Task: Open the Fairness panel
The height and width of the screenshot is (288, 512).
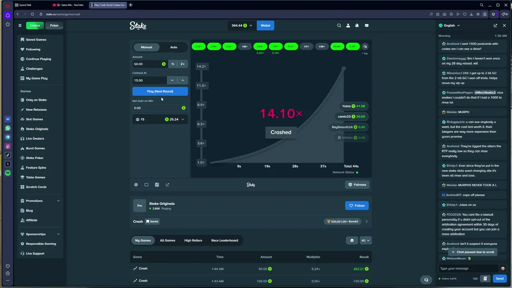Action: (x=357, y=185)
